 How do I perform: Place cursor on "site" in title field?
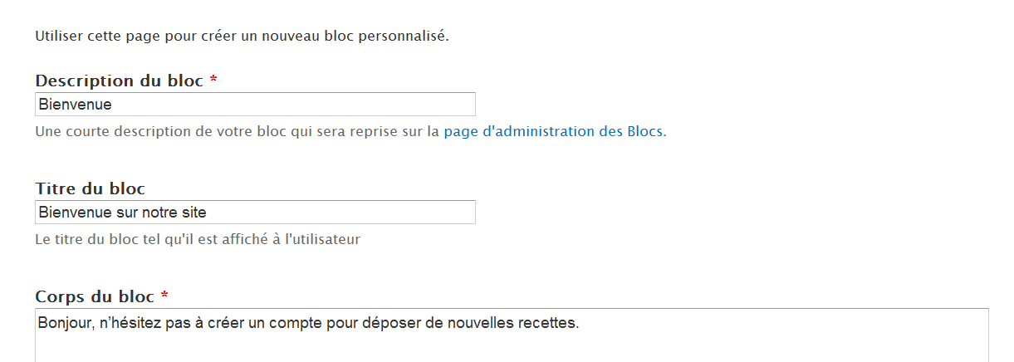pos(194,213)
